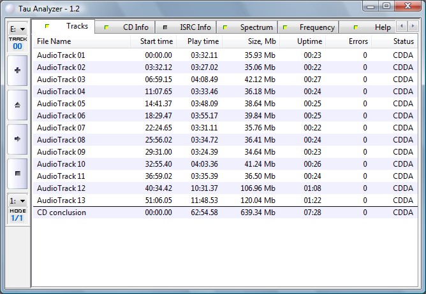
Task: Click the Size, Mb column header
Action: (x=258, y=41)
